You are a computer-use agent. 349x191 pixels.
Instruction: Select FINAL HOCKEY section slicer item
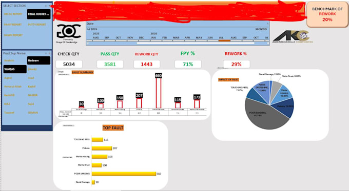(x=38, y=14)
